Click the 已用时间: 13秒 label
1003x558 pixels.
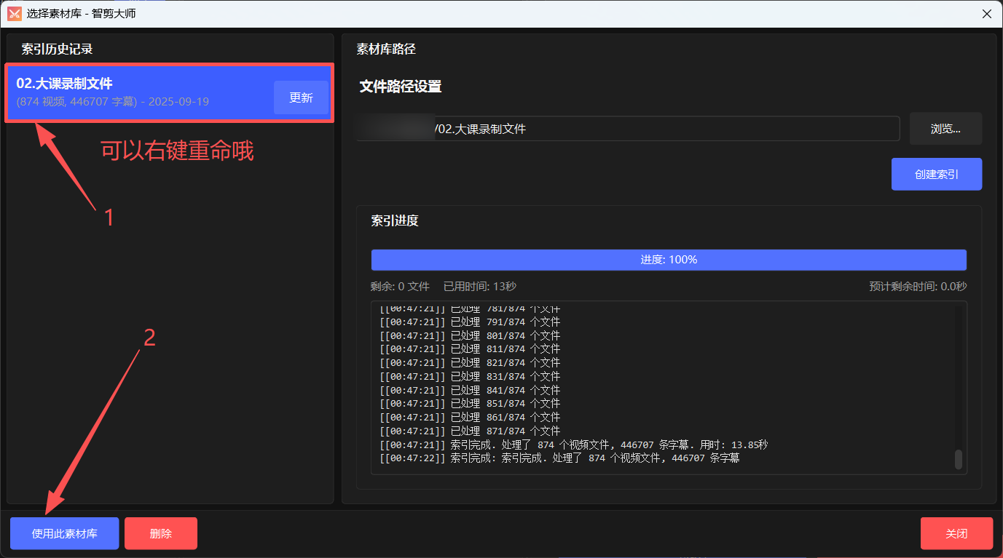click(479, 287)
